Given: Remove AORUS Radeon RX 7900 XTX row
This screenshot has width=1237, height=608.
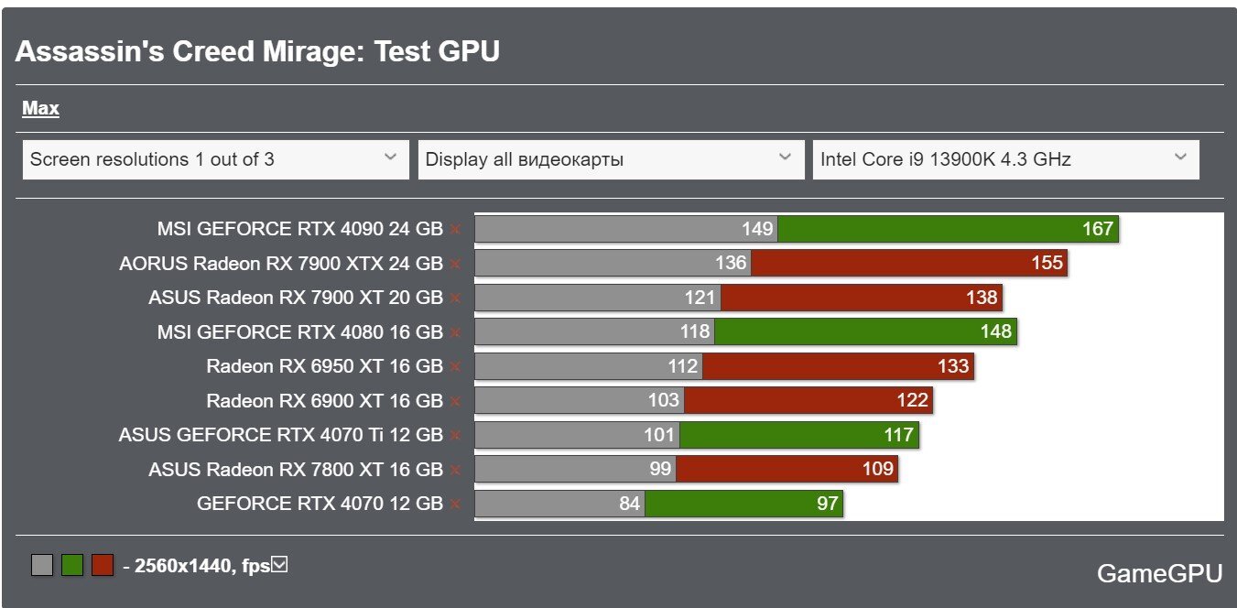Looking at the screenshot, I should (x=455, y=264).
